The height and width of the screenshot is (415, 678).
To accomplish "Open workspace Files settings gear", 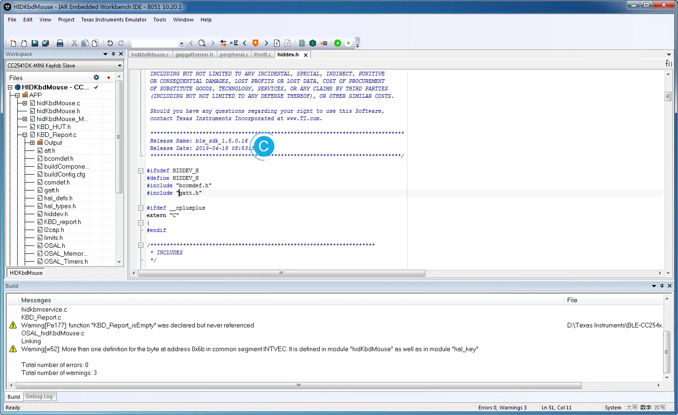I will click(96, 77).
